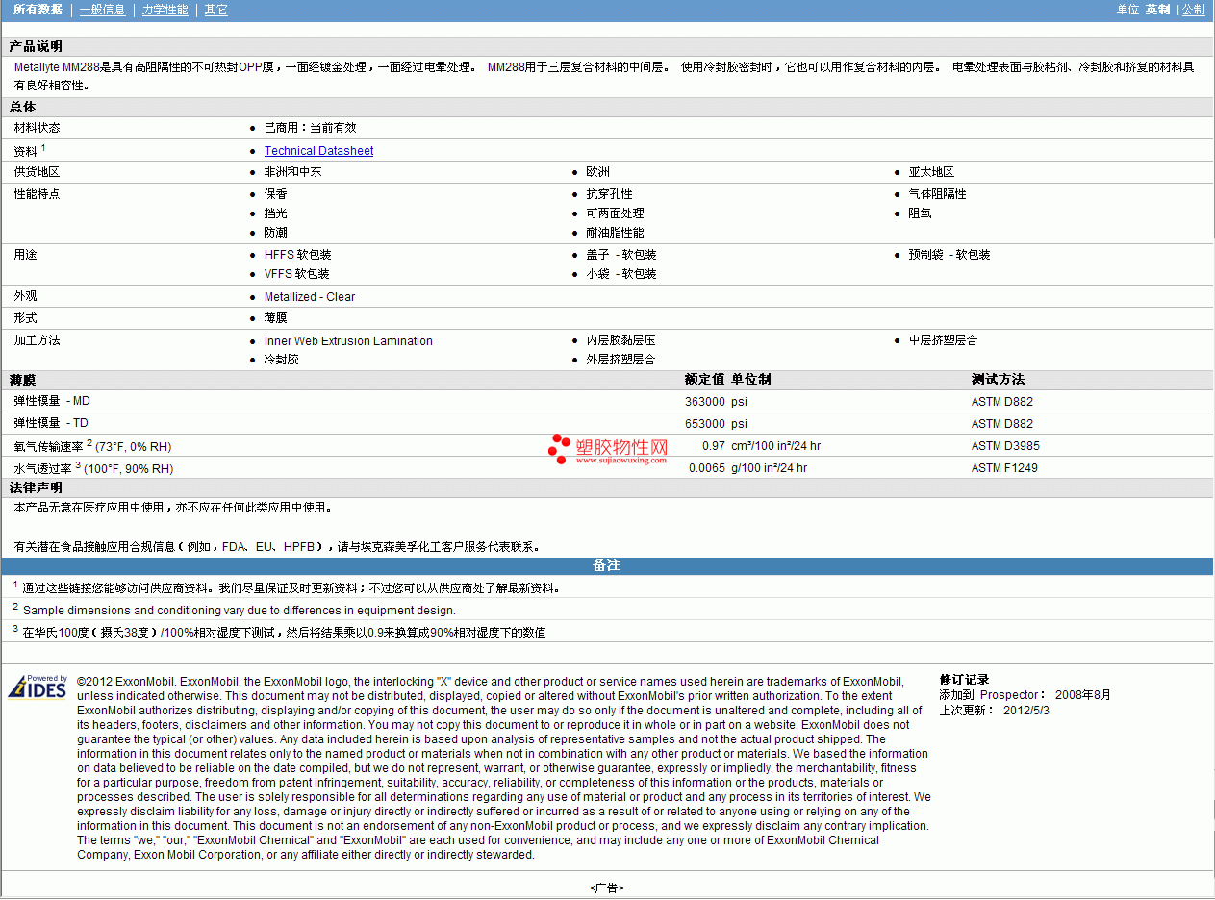This screenshot has width=1215, height=900.
Task: Click the 性能特点 row label
Action: [x=37, y=194]
